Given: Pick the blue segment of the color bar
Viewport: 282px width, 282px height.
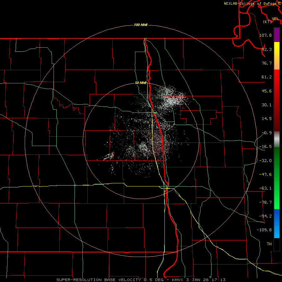Looking at the screenshot, I should pyautogui.click(x=277, y=223).
